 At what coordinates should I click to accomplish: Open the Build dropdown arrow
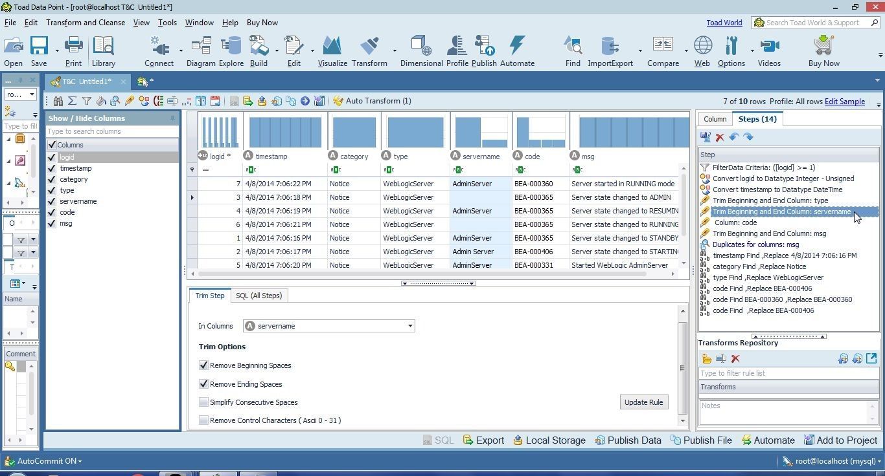coord(277,50)
